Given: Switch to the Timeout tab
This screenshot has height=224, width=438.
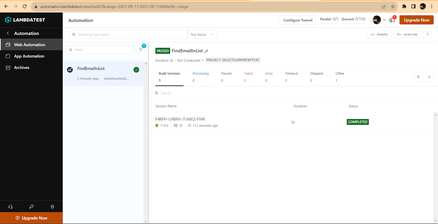Looking at the screenshot, I should pyautogui.click(x=291, y=77).
